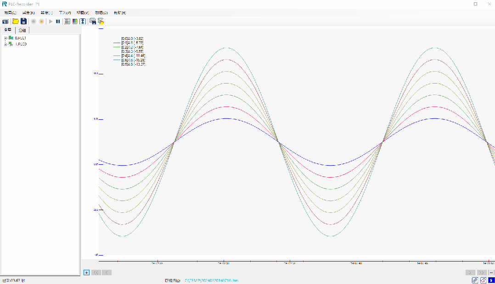Select the 1.PLC0 tree item
The image size is (495, 284).
(x=21, y=44)
